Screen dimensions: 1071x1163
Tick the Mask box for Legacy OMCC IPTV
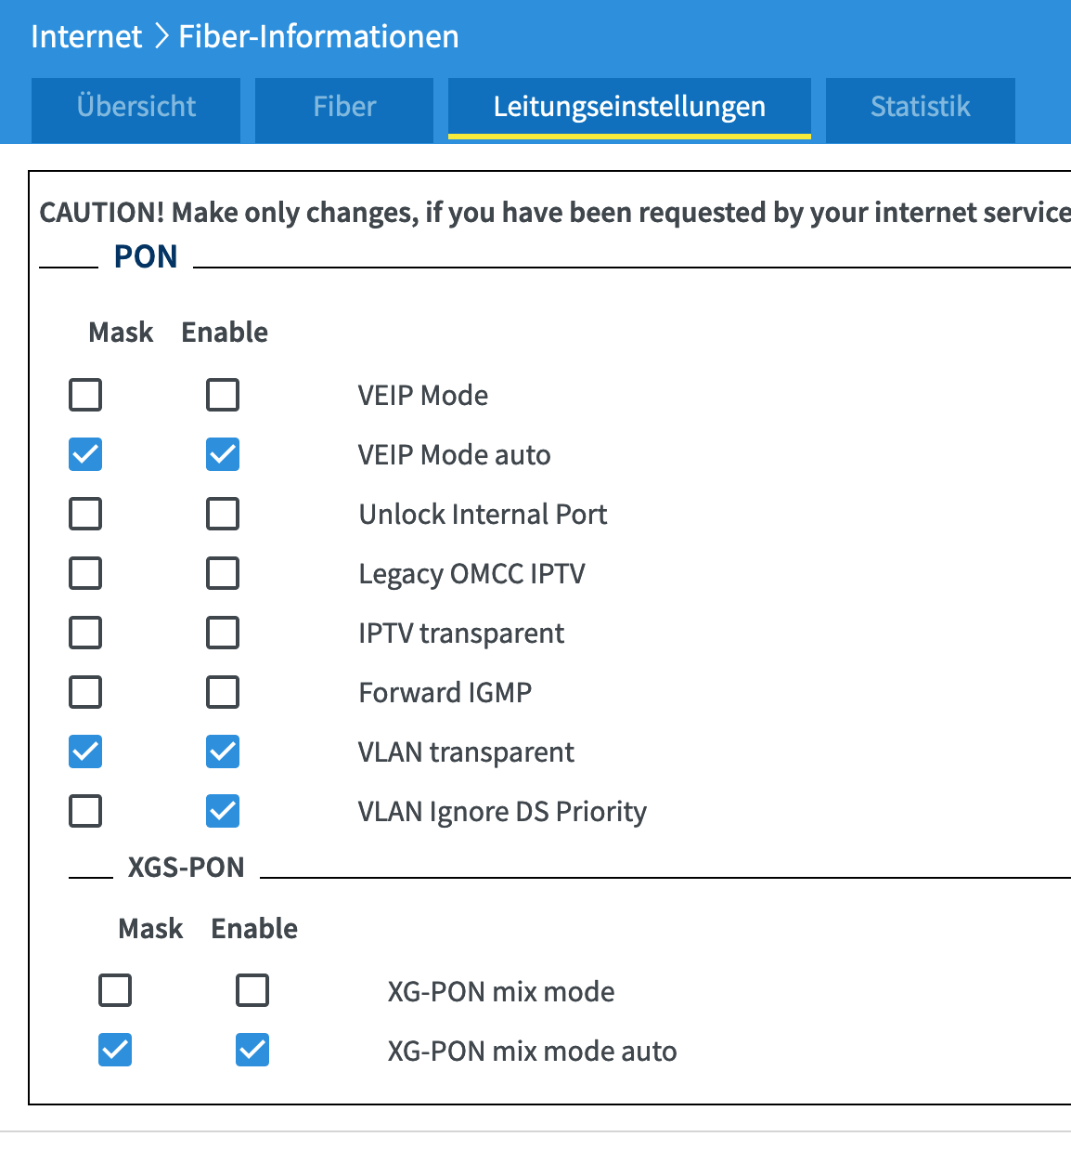tap(85, 573)
